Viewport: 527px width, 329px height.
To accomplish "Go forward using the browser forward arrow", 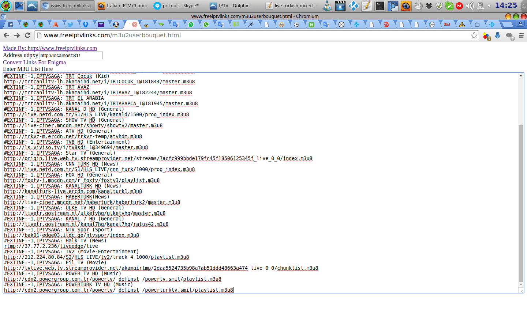I will [17, 35].
